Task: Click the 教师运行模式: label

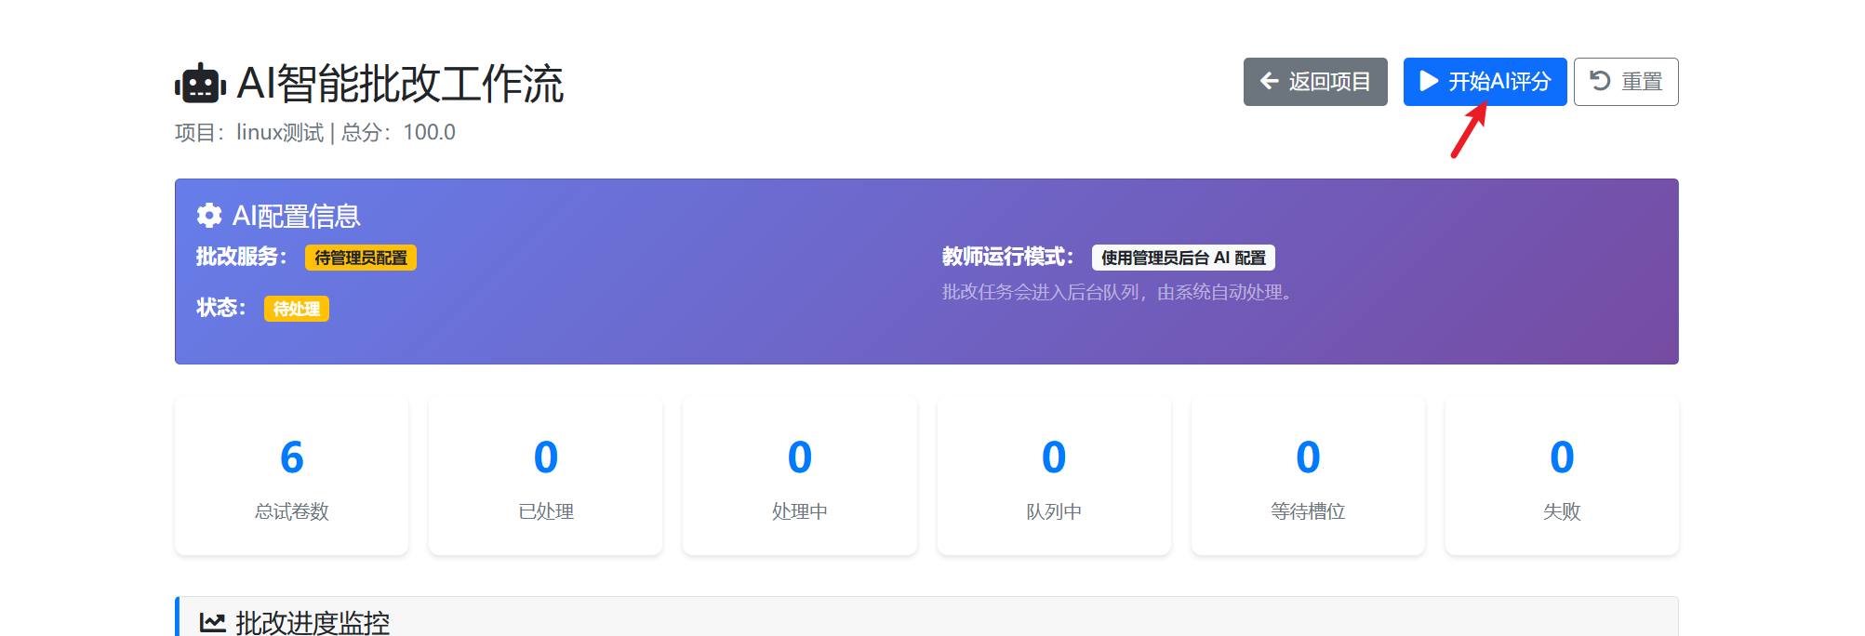Action: pyautogui.click(x=1008, y=257)
